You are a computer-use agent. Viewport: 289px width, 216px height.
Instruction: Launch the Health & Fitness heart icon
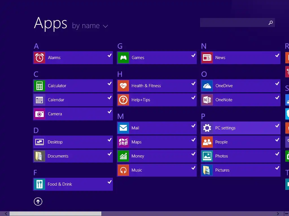pos(123,86)
